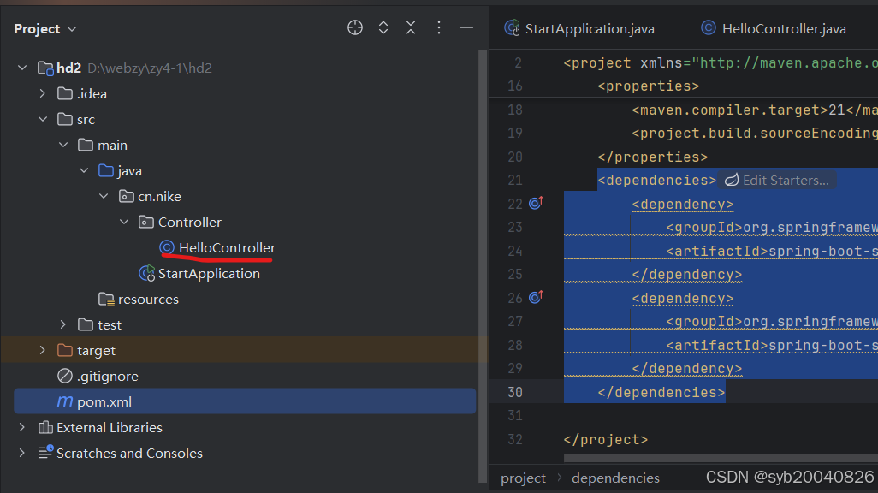The image size is (878, 493).
Task: Expand Scratches and Consoles node
Action: [x=22, y=453]
